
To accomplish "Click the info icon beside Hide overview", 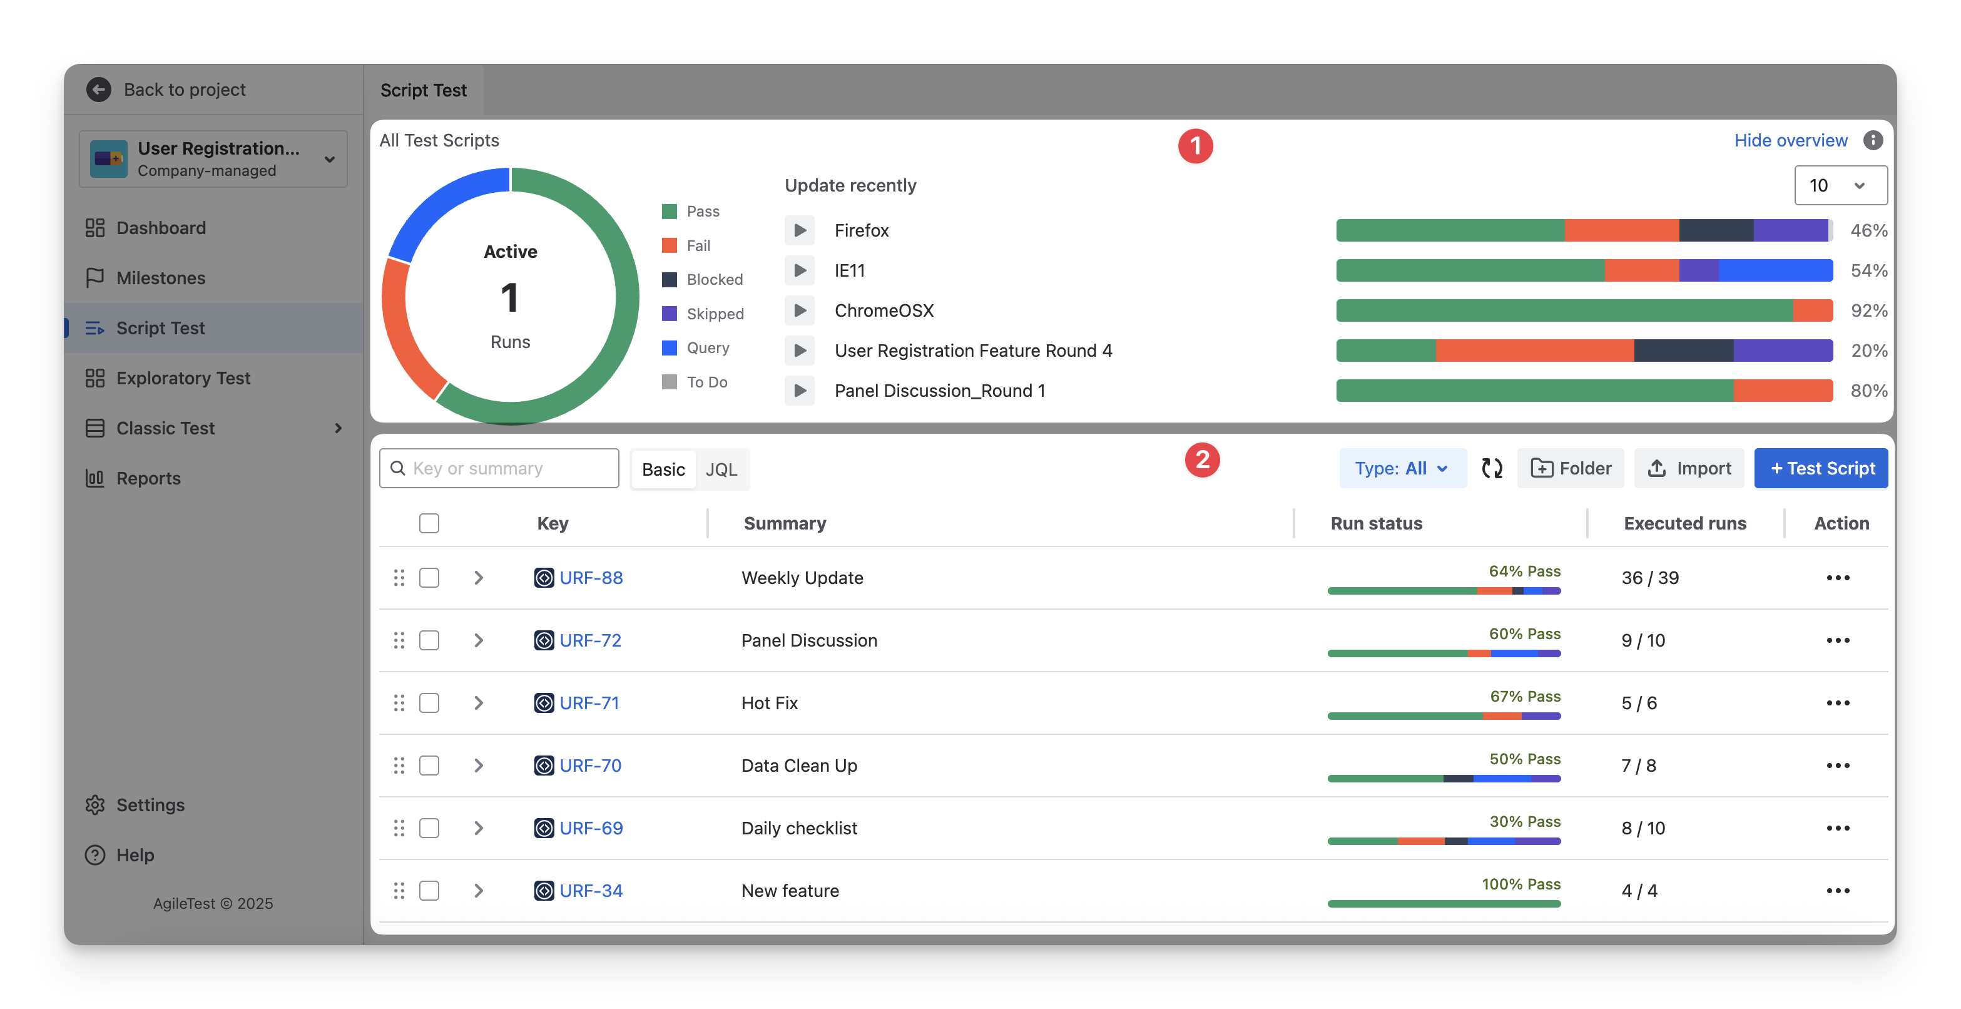I will click(1873, 140).
